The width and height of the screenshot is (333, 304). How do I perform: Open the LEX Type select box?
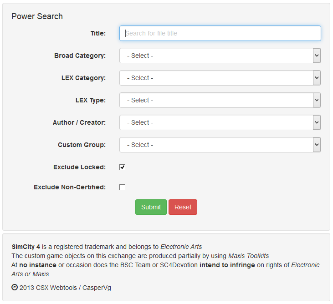point(220,100)
